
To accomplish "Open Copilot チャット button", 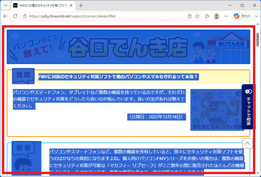I will pyautogui.click(x=242, y=16).
